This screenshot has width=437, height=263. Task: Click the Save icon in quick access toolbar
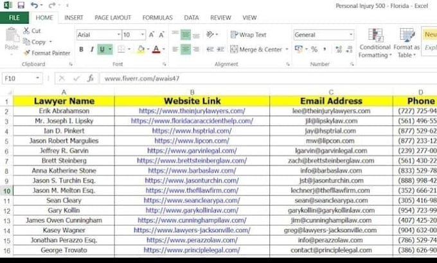pyautogui.click(x=21, y=5)
